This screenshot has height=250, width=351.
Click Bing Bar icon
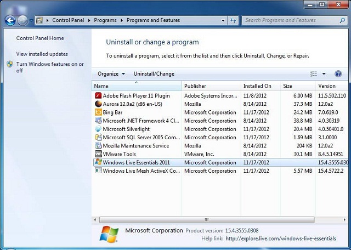pyautogui.click(x=98, y=112)
